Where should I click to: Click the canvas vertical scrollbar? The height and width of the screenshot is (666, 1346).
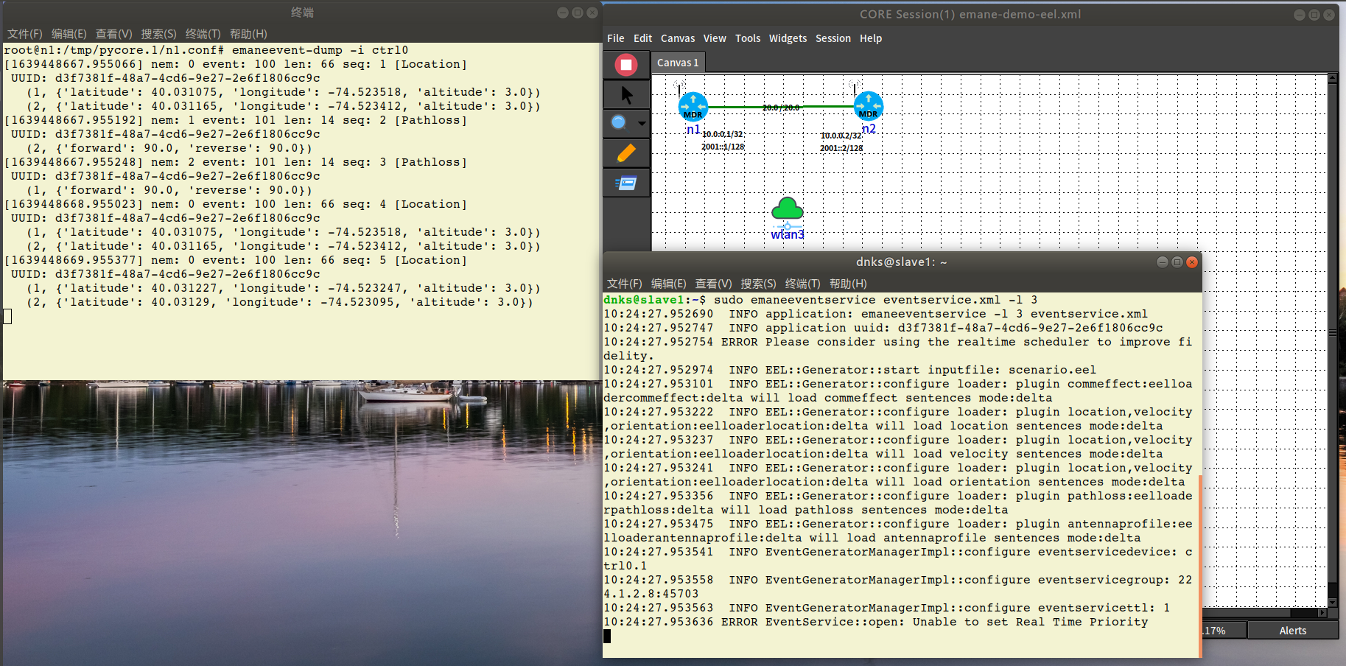click(x=1332, y=332)
